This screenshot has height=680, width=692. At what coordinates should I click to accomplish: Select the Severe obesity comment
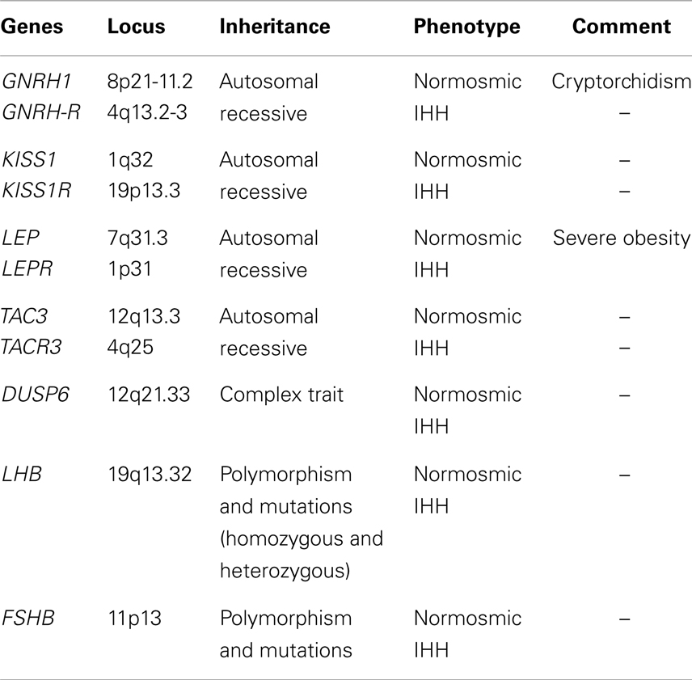[x=622, y=239]
